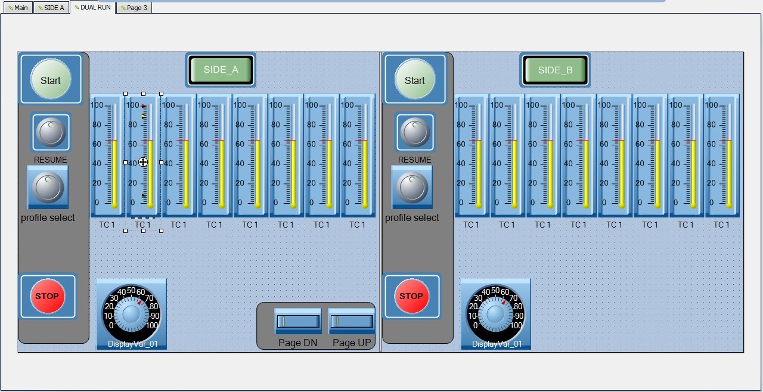Image resolution: width=763 pixels, height=392 pixels.
Task: Toggle the SIDE_B indicator button
Action: [555, 70]
